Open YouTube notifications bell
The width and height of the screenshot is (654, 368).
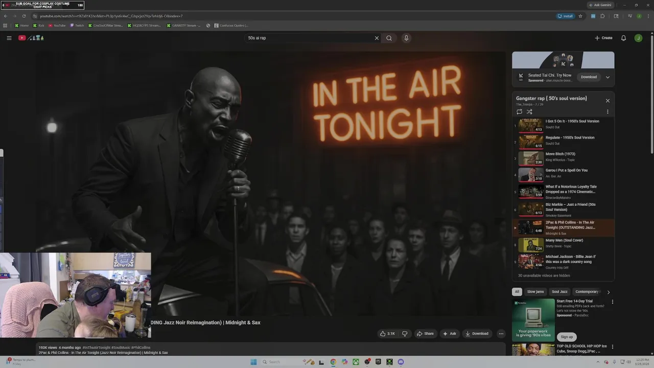[x=623, y=38]
